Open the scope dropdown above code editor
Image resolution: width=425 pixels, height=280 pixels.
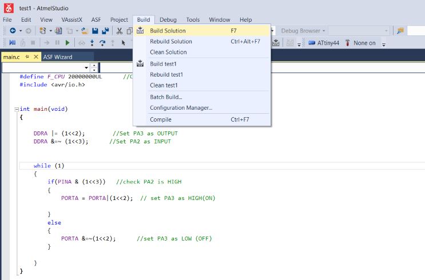(86, 67)
